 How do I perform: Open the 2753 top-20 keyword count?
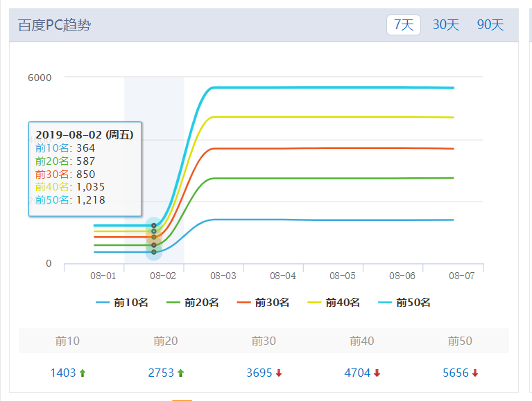(x=161, y=373)
